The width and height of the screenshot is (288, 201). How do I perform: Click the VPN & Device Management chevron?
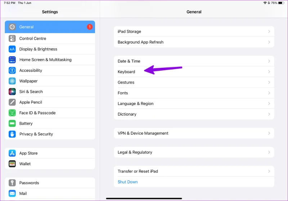tap(269, 133)
